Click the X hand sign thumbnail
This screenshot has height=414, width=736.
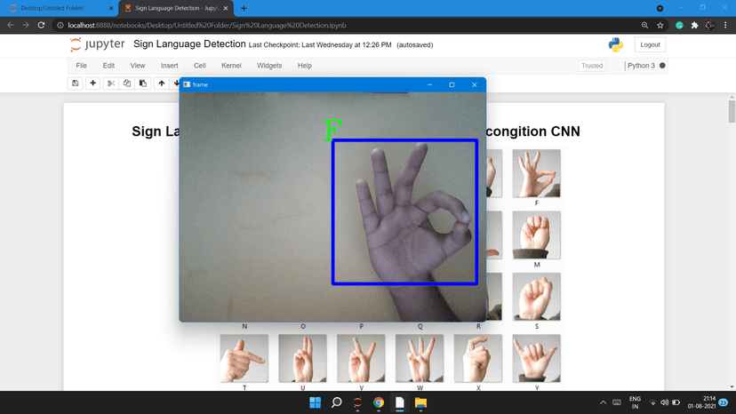click(x=478, y=359)
